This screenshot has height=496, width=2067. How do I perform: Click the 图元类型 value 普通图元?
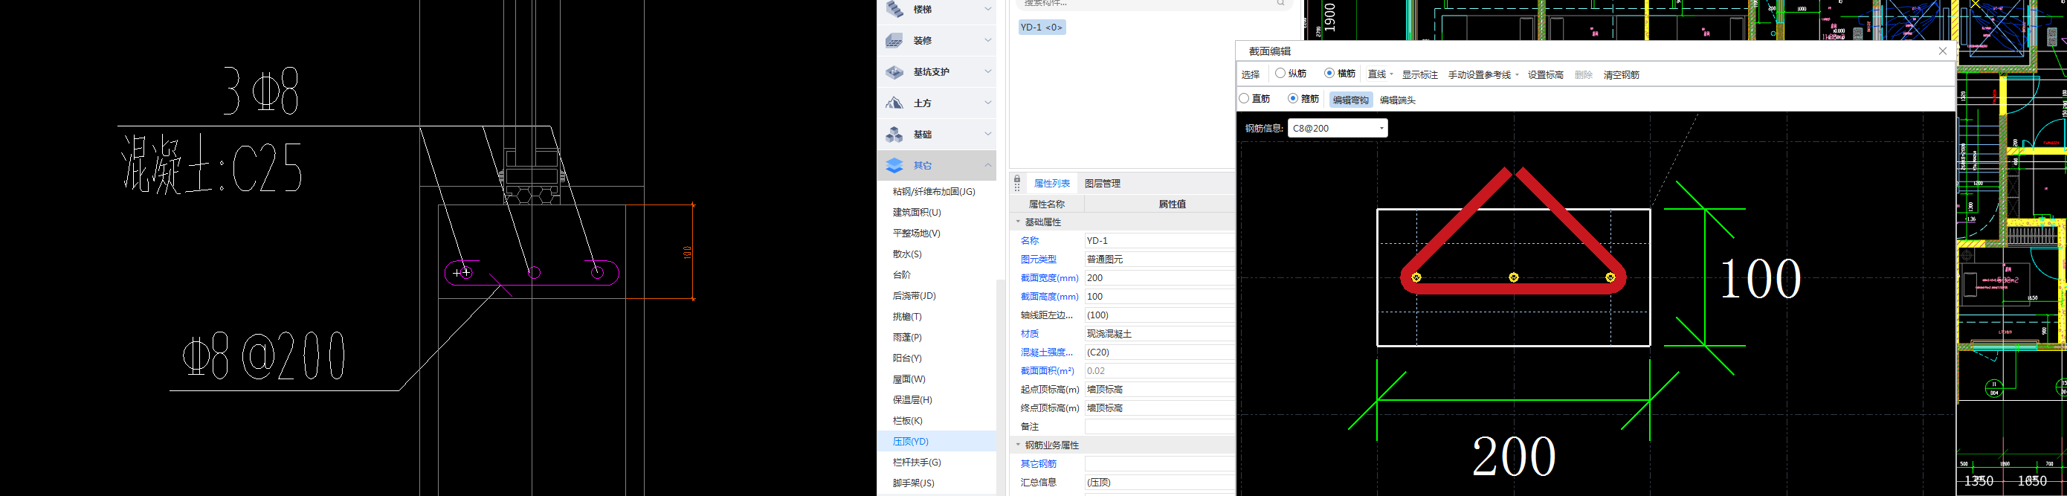point(1158,260)
